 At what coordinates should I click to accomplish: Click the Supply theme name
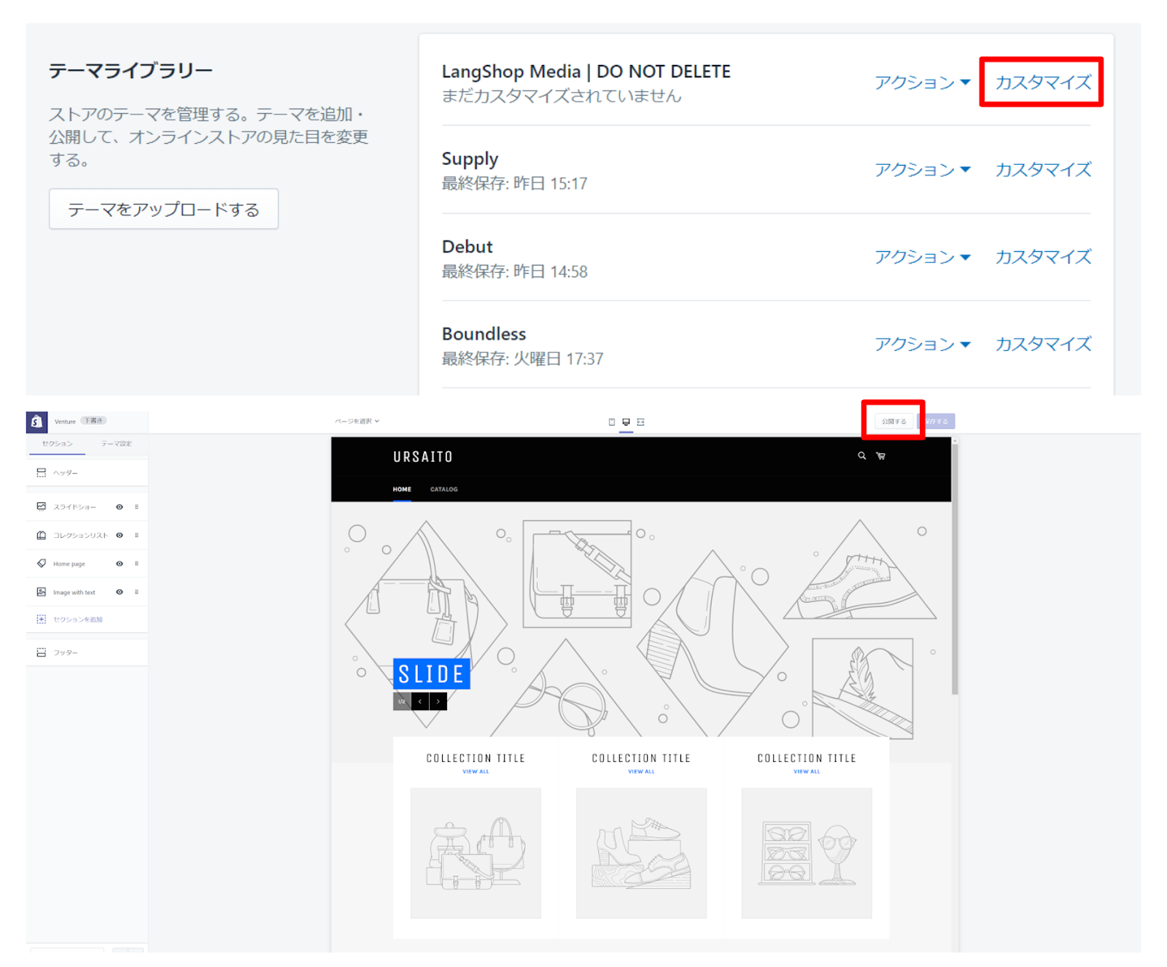pos(470,159)
